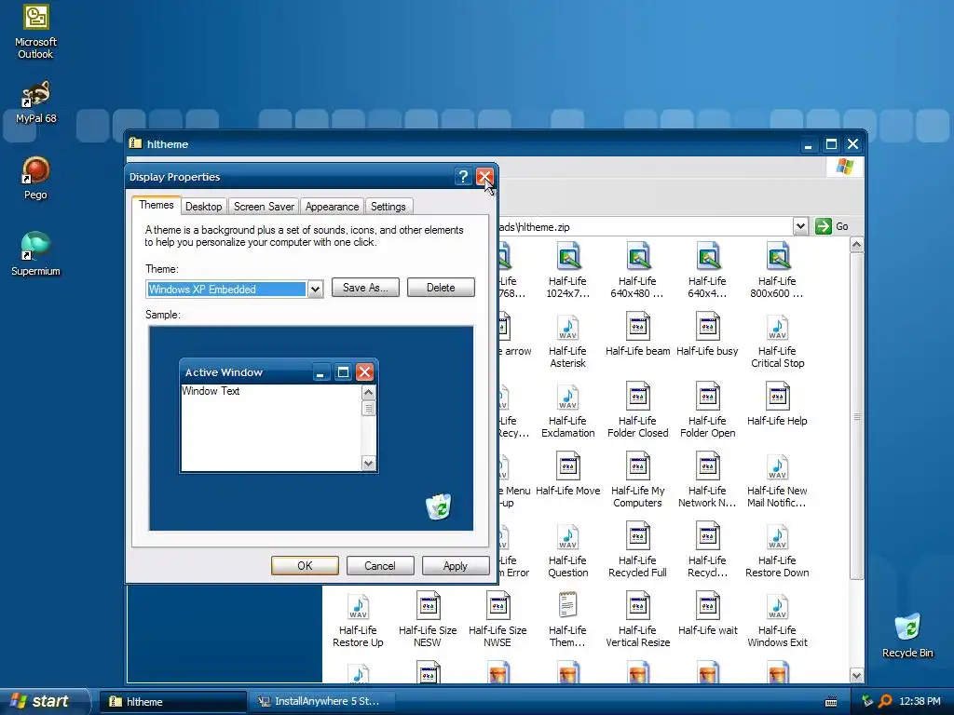Select the Half-Life Windows Exit sound

(777, 620)
